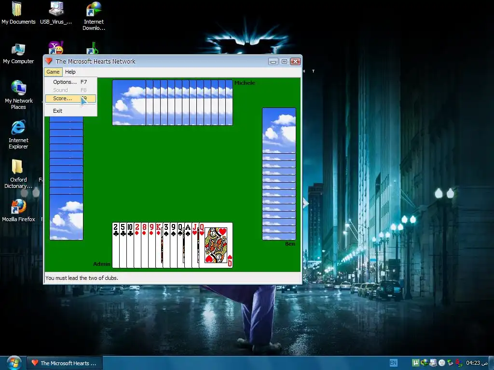Select the jack of hearts card

coord(195,245)
